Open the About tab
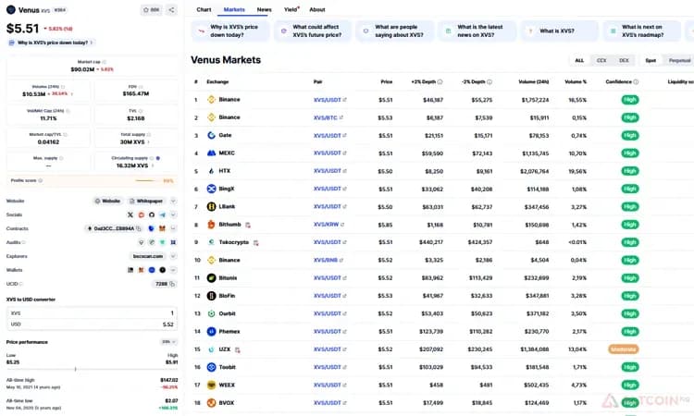Viewport: 694px width, 416px height. click(x=317, y=10)
